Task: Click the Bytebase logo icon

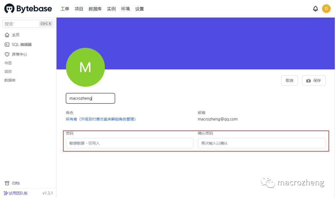Action: (9, 8)
